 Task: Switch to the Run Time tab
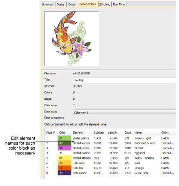[119, 4]
